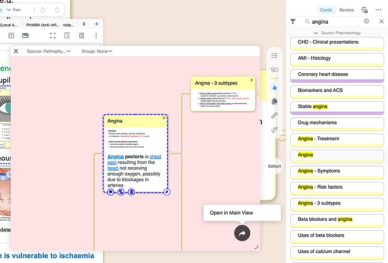Image resolution: width=388 pixels, height=263 pixels.
Task: Undo the last action in top toolbar
Action: point(43,10)
